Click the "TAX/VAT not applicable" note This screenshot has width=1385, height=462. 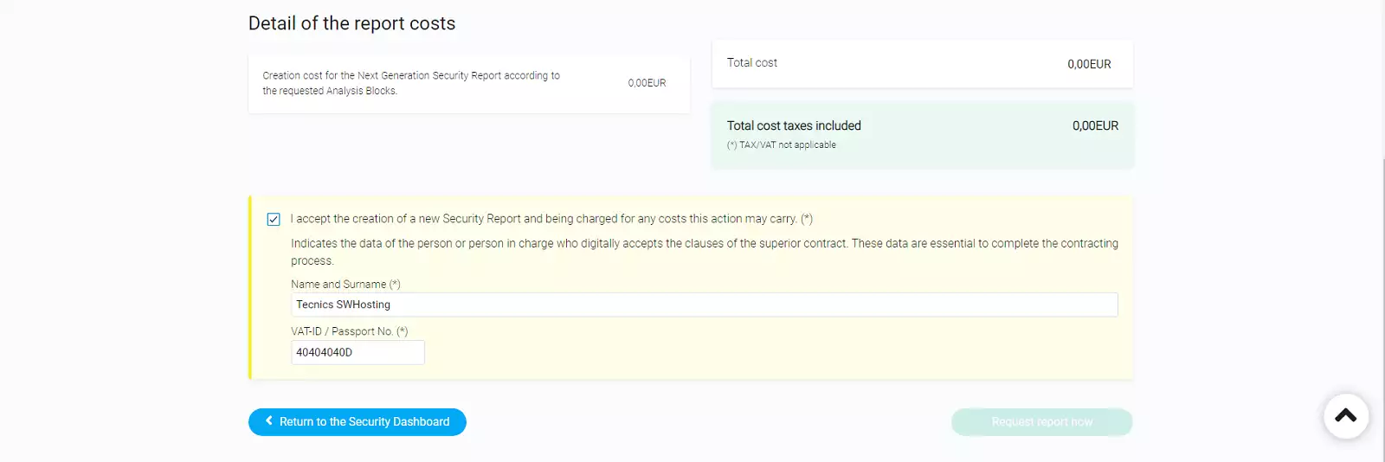[782, 145]
